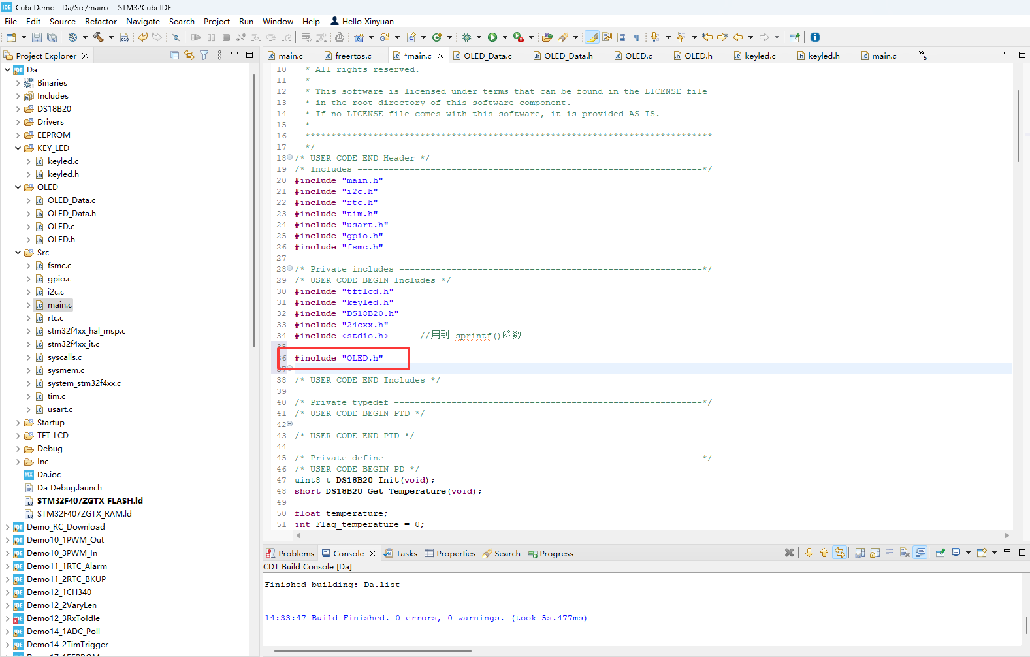Click the Skip All Breakpoints icon
This screenshot has height=657, width=1030.
click(176, 37)
